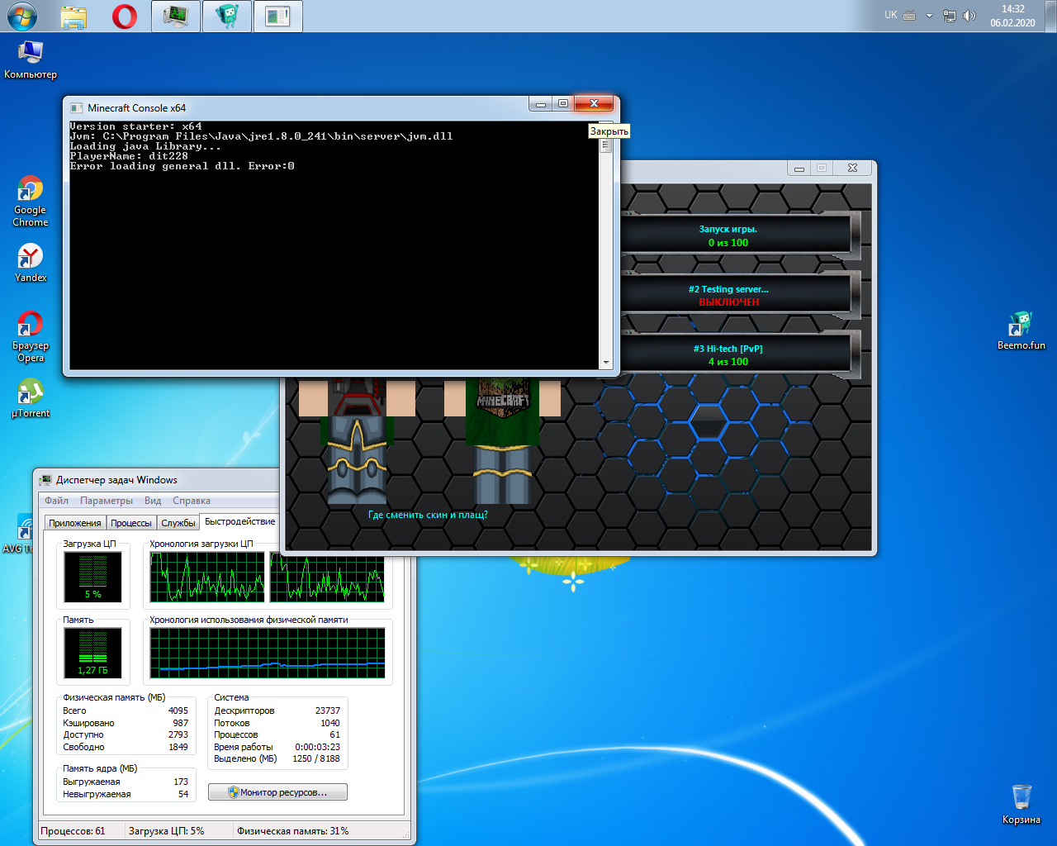Click the Windows Start orb
This screenshot has height=846, width=1057.
click(22, 17)
